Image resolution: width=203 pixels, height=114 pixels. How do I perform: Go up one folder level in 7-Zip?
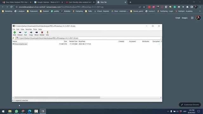point(13,38)
